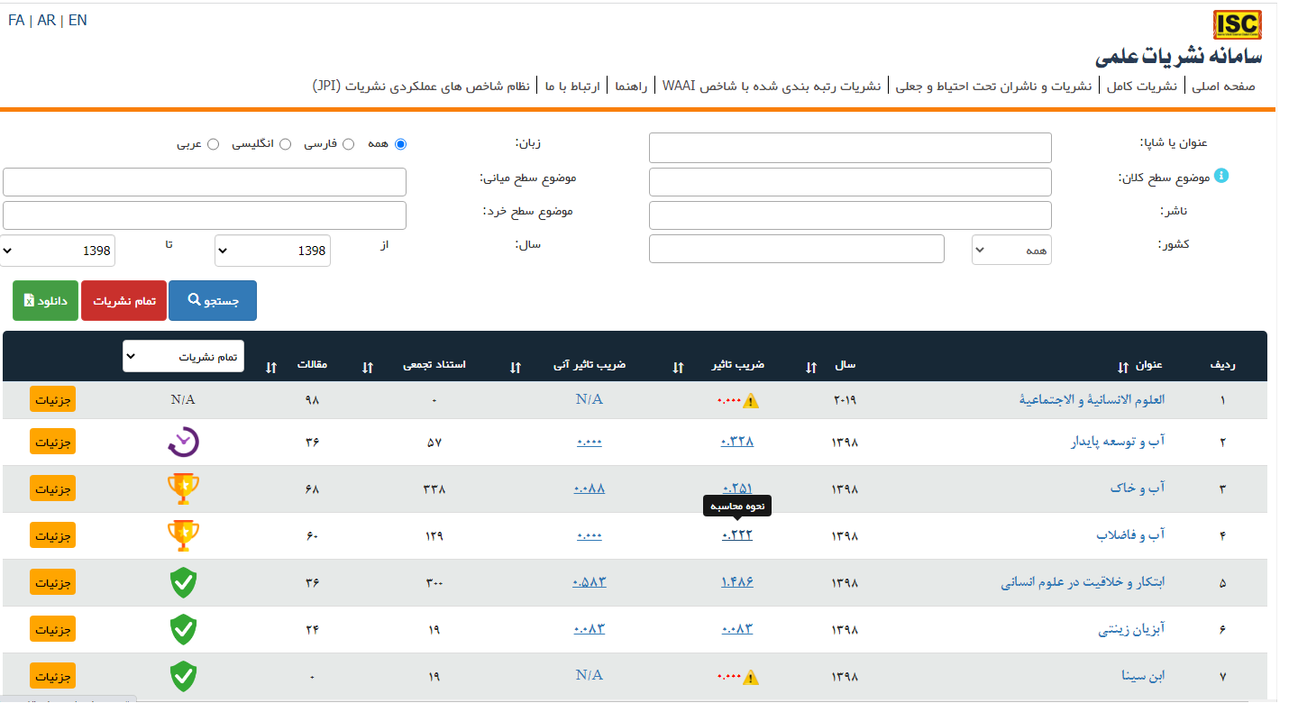Image resolution: width=1298 pixels, height=703 pixels.
Task: Click the blue جستجو search button
Action: click(213, 300)
